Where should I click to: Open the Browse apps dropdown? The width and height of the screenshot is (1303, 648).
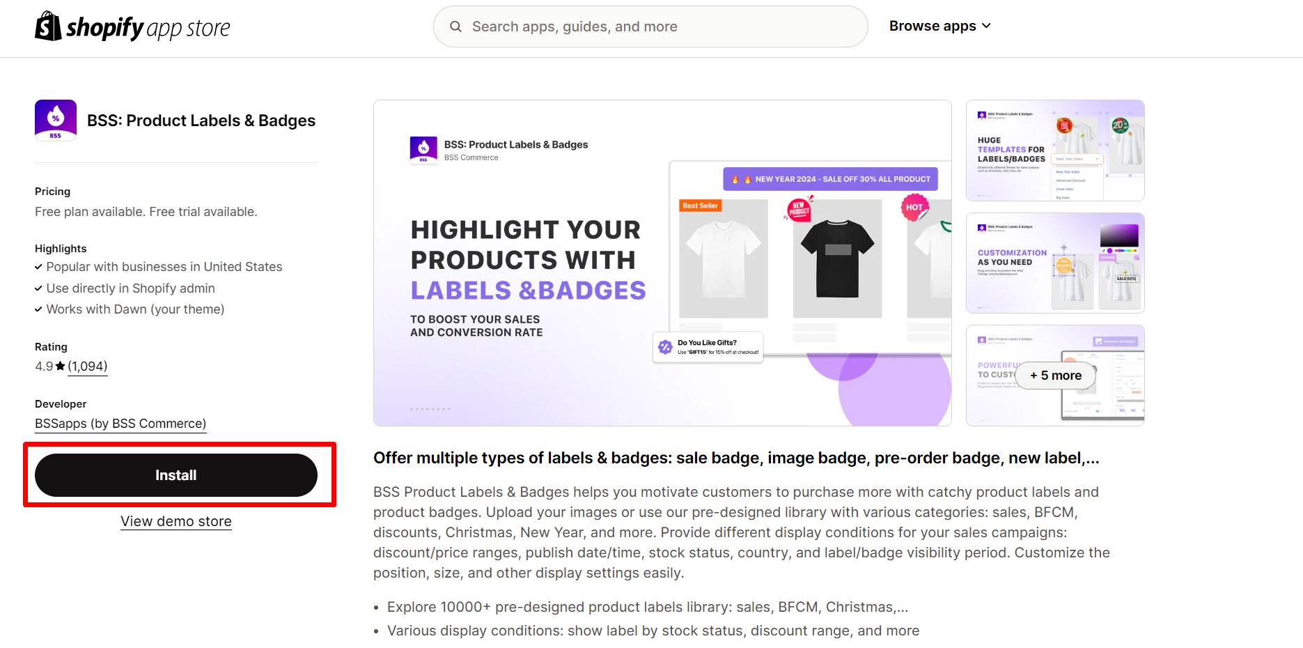pos(933,26)
